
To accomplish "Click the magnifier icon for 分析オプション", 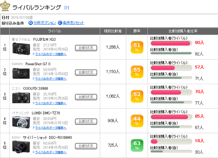I will (30, 23).
